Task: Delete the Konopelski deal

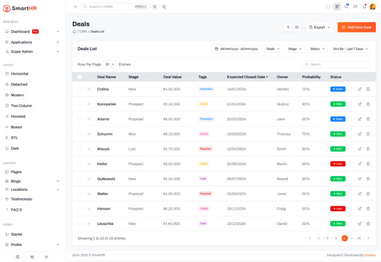Action: click(x=368, y=104)
